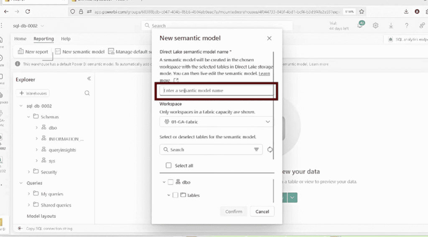Expand the queryinsights schema node
Viewport: 428px width, 237px height.
(x=37, y=149)
